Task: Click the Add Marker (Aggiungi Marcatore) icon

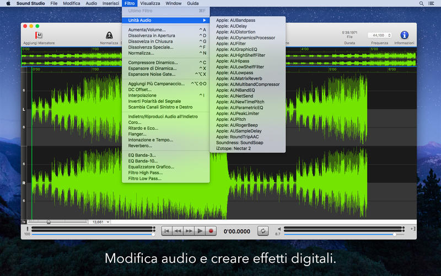Action: pyautogui.click(x=39, y=35)
